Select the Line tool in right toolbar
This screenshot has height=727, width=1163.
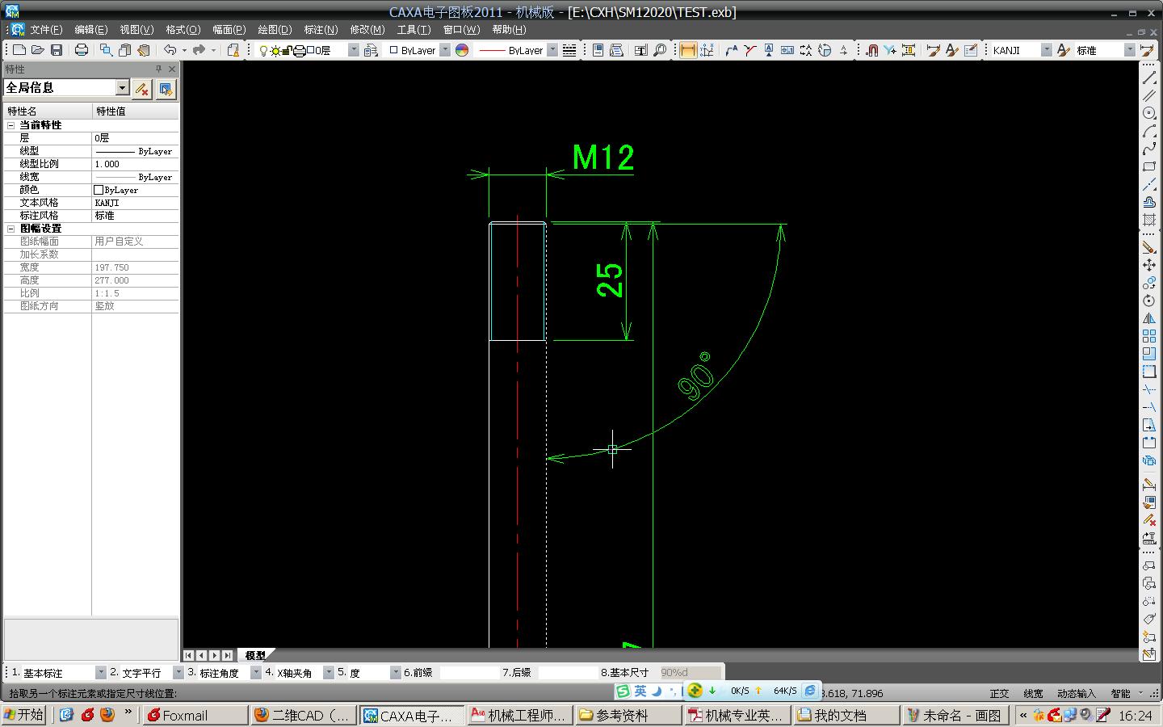[x=1149, y=78]
